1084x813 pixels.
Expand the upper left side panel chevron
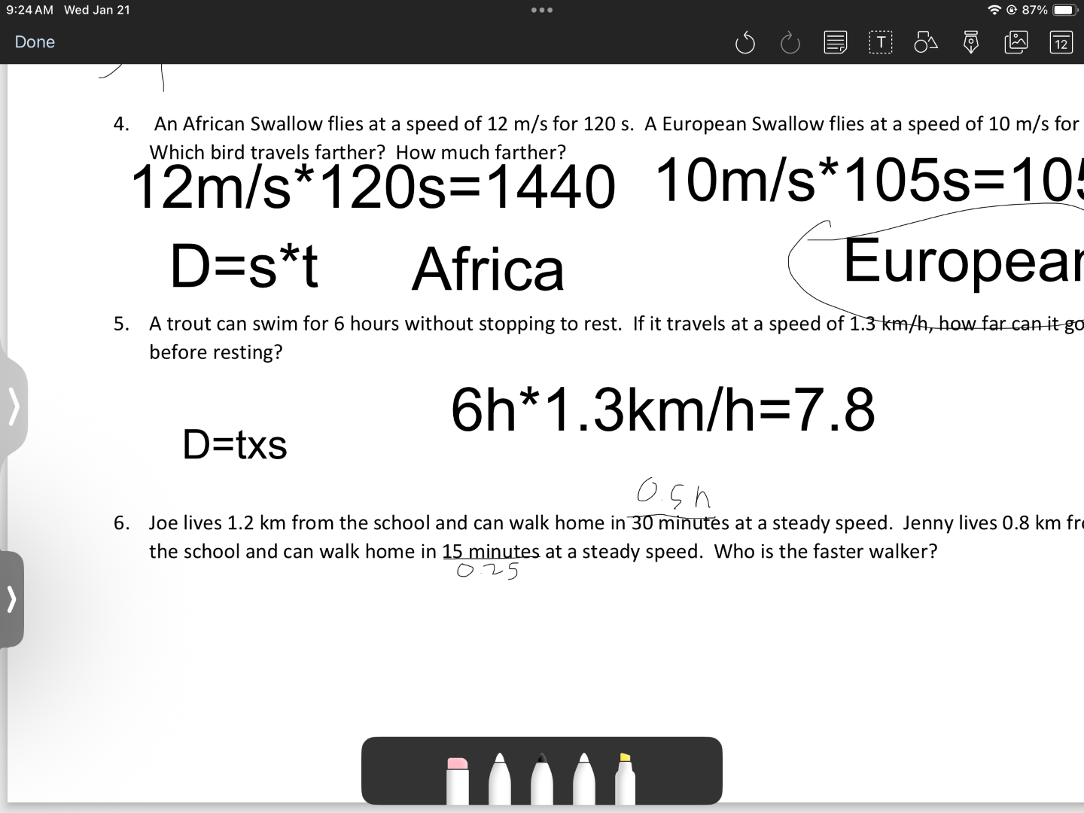coord(13,407)
